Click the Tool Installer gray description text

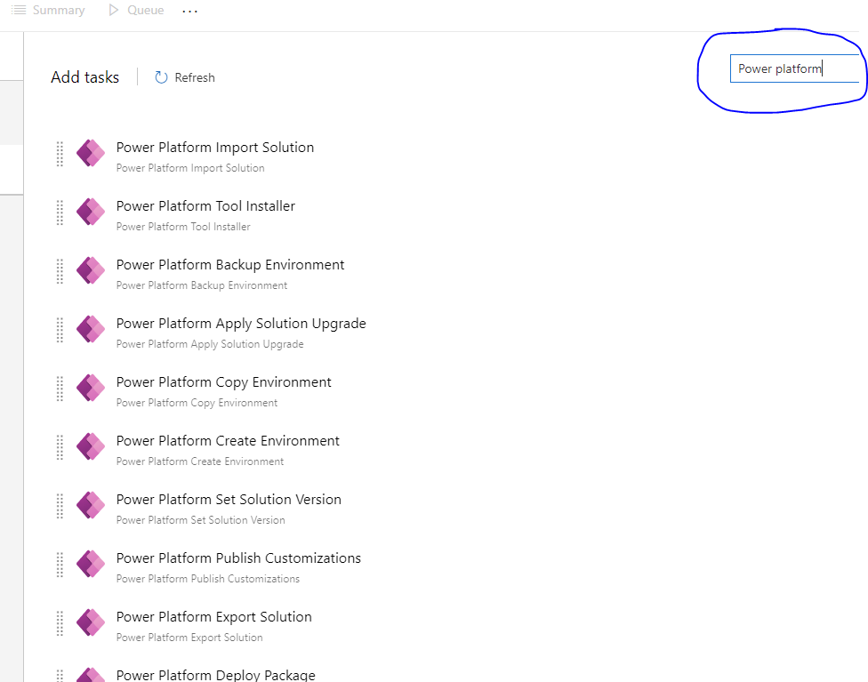click(x=183, y=227)
